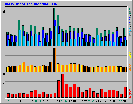Select the 4236788 KBytes axis value
The image size is (133, 104).
[4, 79]
